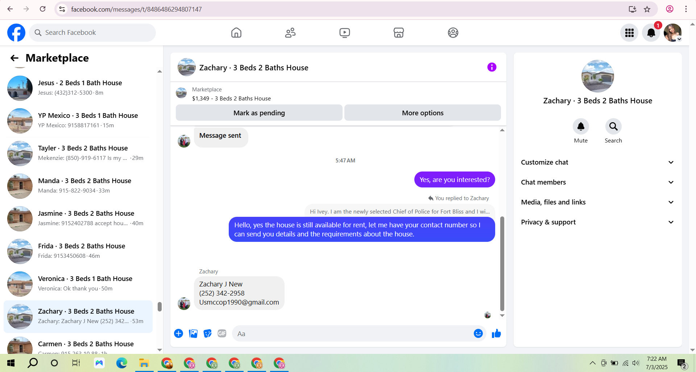Open Tayler · 3 Beds 2 Baths House chat

tap(78, 153)
